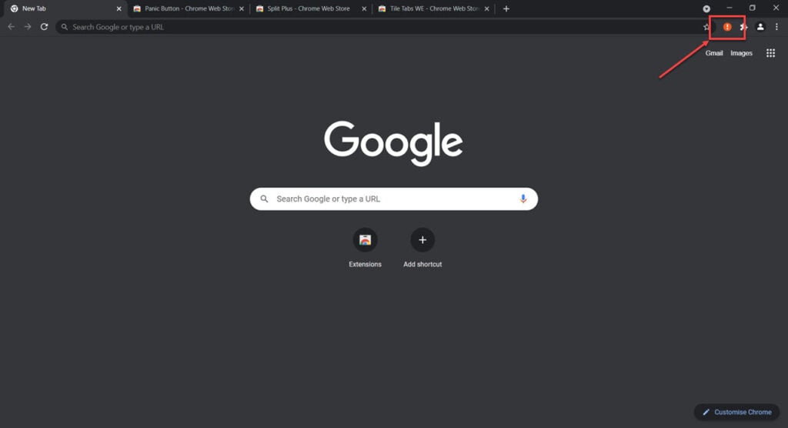Close the Split Plus tab
788x428 pixels.
point(364,8)
